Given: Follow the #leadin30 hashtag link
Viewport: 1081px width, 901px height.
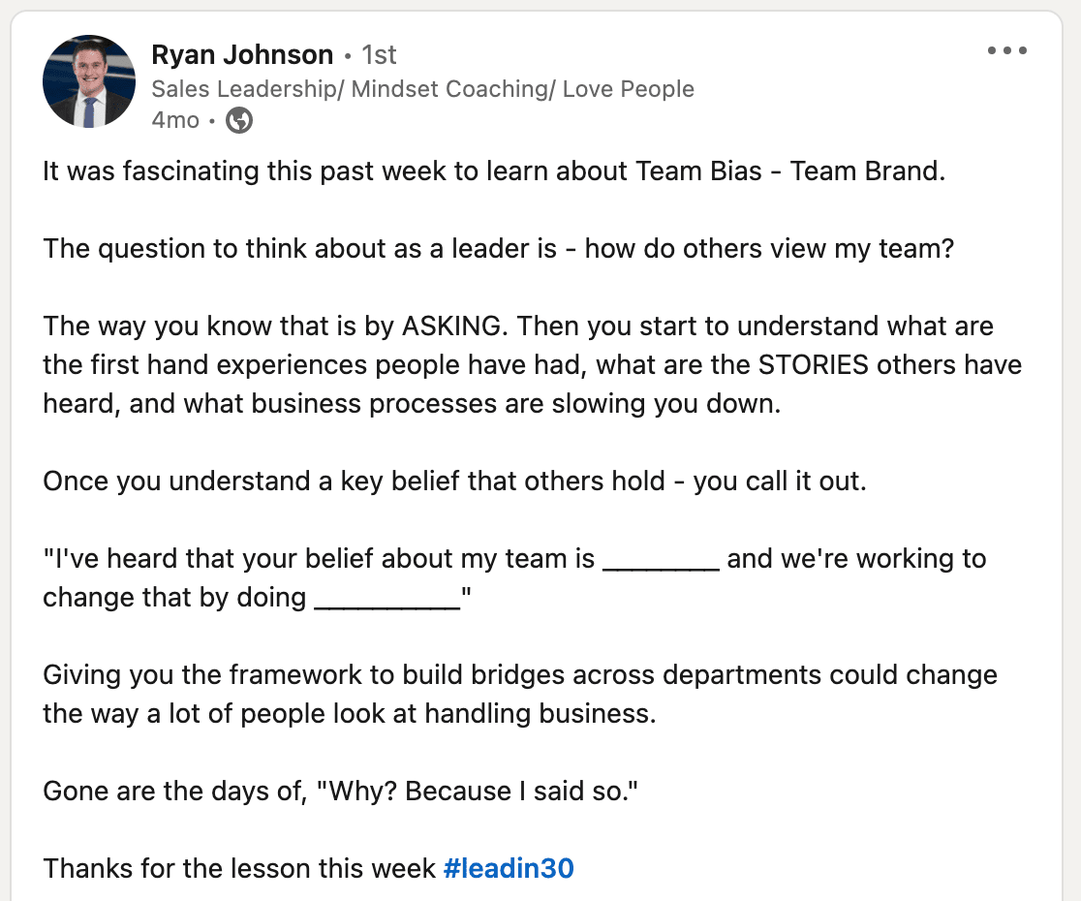Looking at the screenshot, I should 509,868.
